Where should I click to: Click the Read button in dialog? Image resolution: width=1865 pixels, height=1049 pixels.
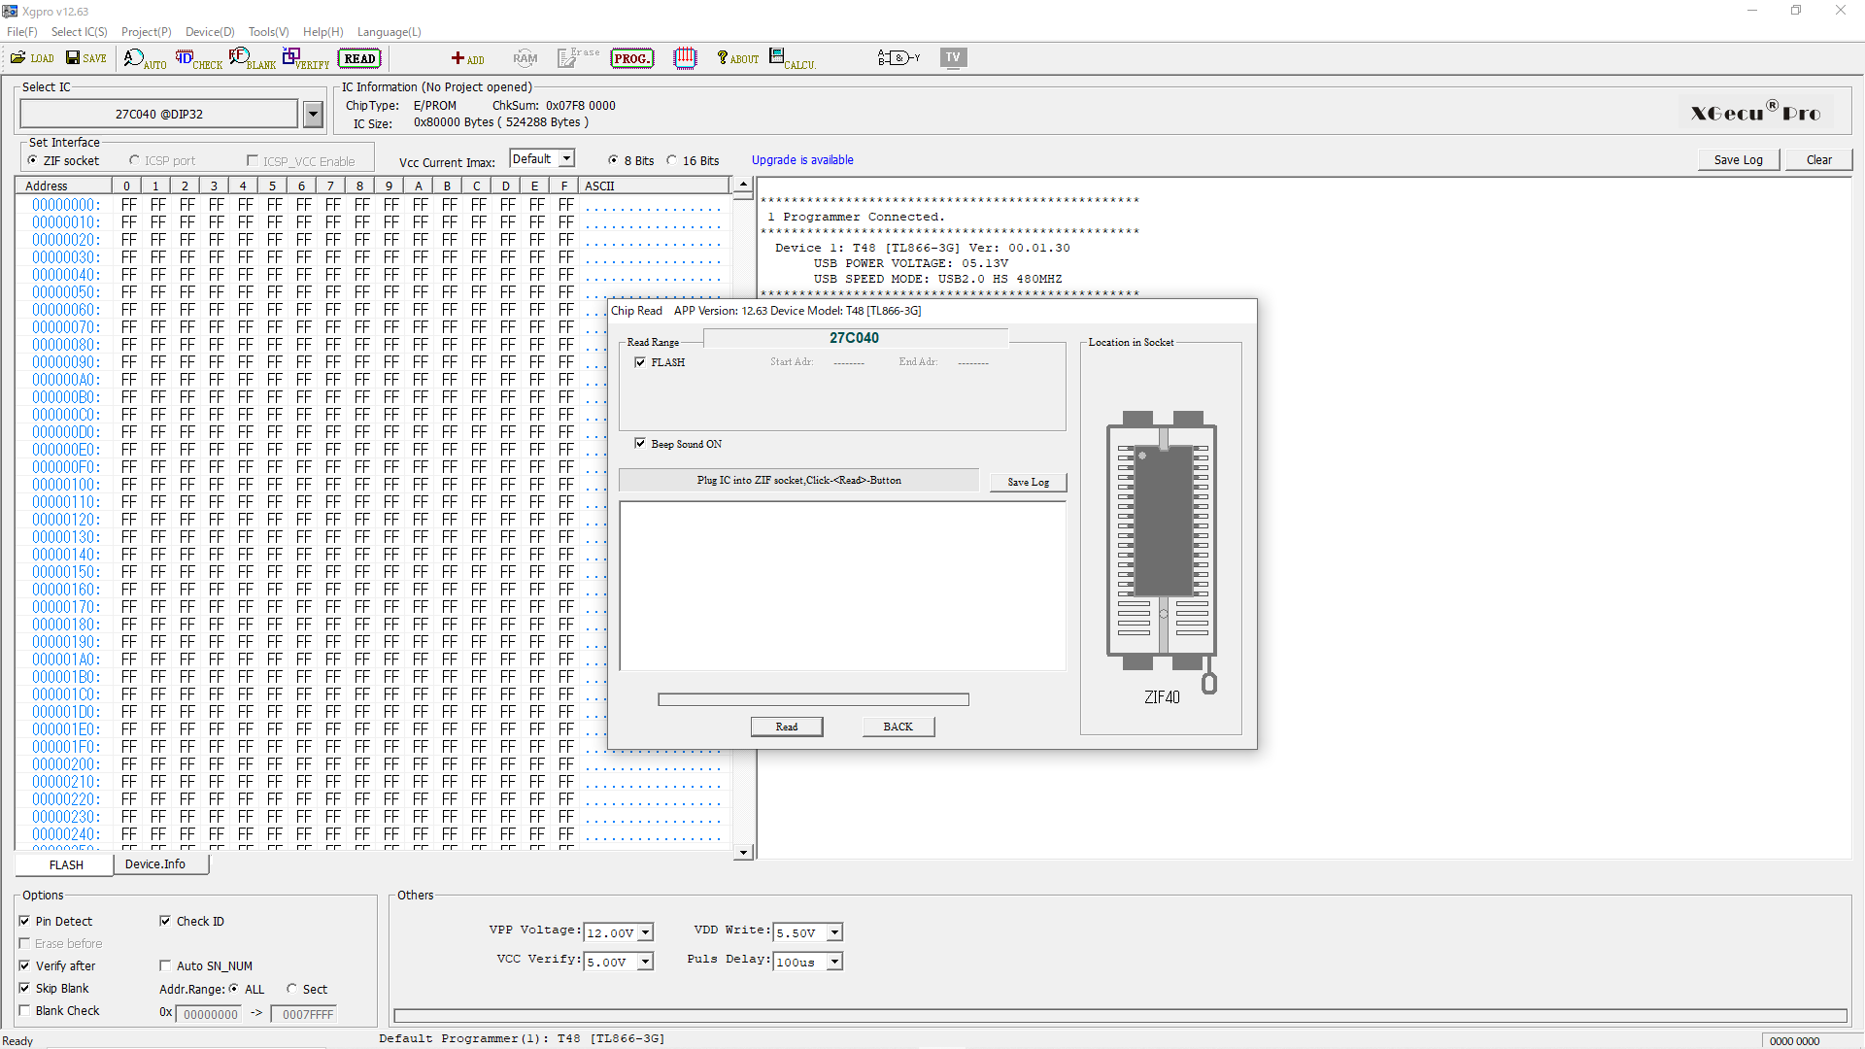coord(786,727)
